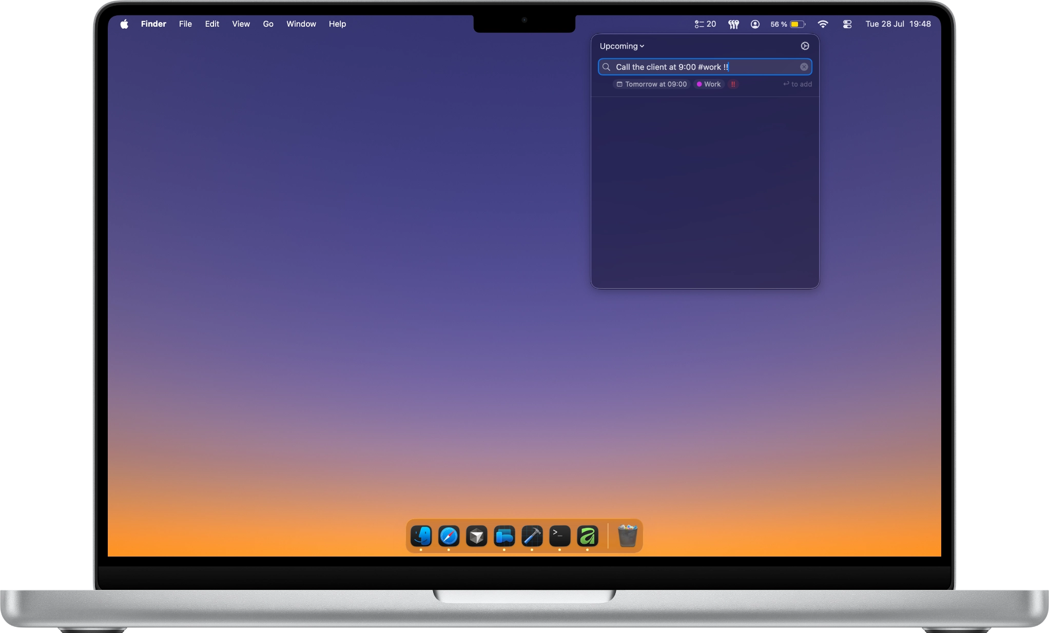Open the blue folders app in Dock
The height and width of the screenshot is (633, 1049).
point(504,536)
